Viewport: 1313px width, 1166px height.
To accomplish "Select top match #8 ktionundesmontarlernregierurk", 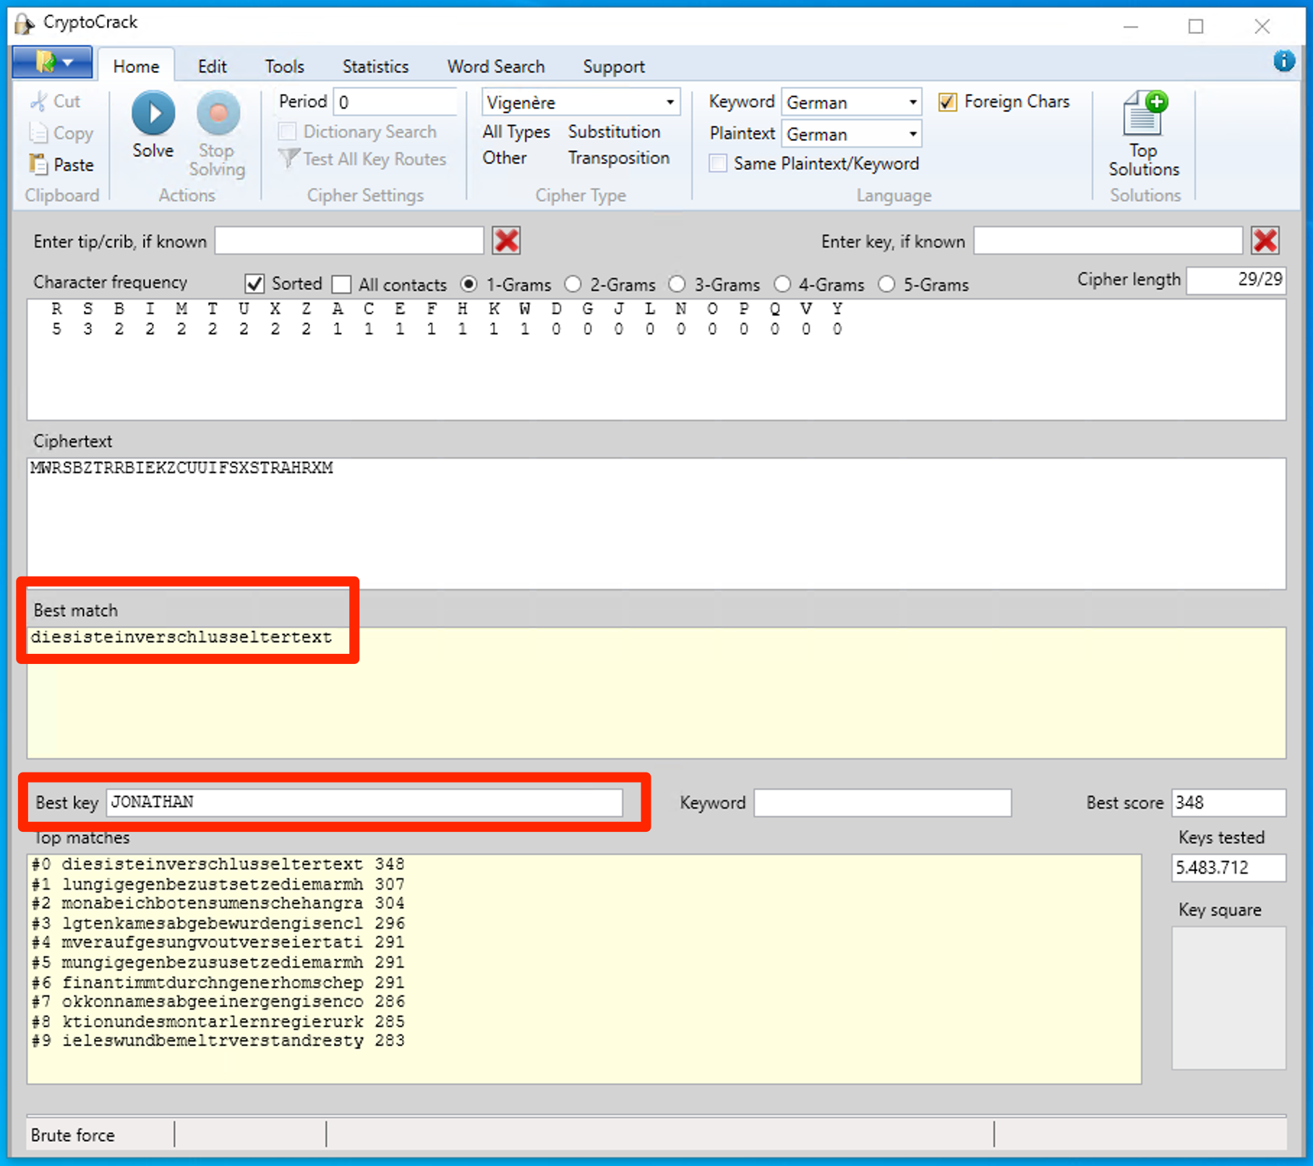I will pos(218,1021).
